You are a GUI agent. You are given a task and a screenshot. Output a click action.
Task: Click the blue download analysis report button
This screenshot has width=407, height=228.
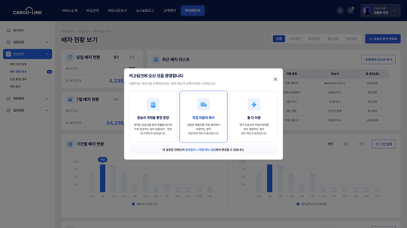(383, 39)
